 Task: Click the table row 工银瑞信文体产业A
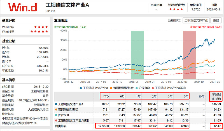coord(138,104)
